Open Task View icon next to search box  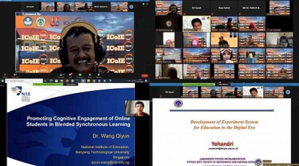click(x=46, y=81)
